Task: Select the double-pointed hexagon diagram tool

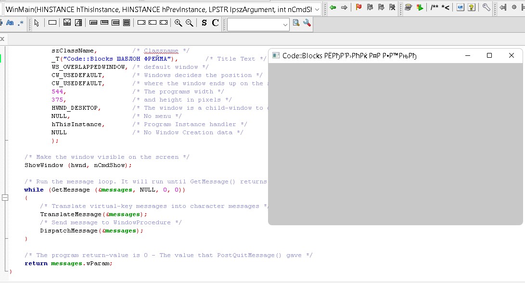Action: tap(164, 23)
